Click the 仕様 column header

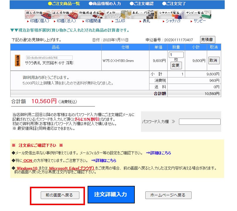(125, 47)
